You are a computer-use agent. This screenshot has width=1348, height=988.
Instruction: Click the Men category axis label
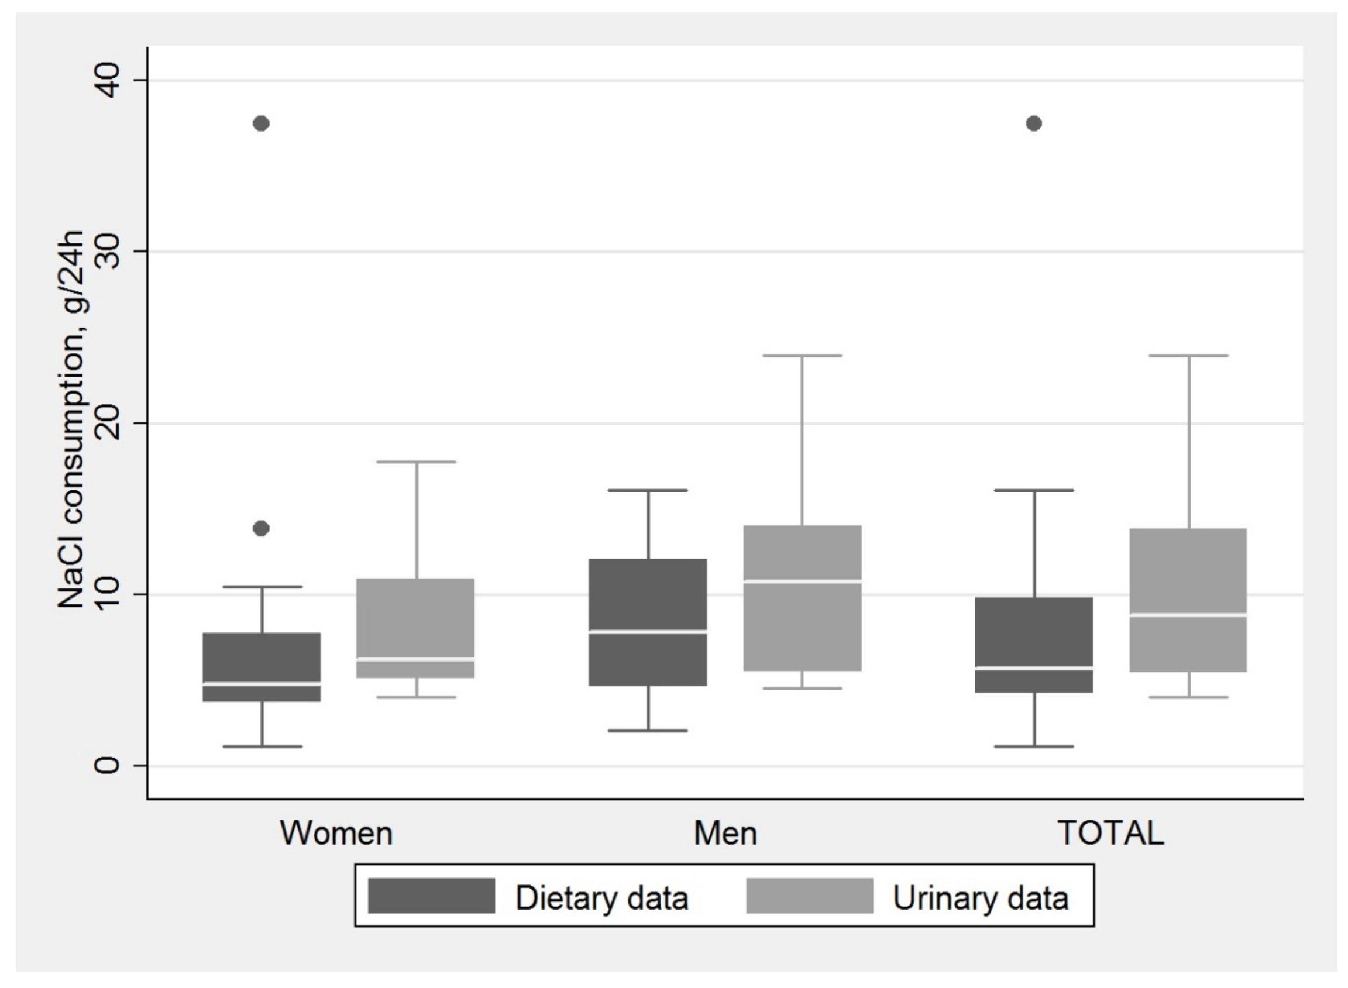[x=725, y=833]
